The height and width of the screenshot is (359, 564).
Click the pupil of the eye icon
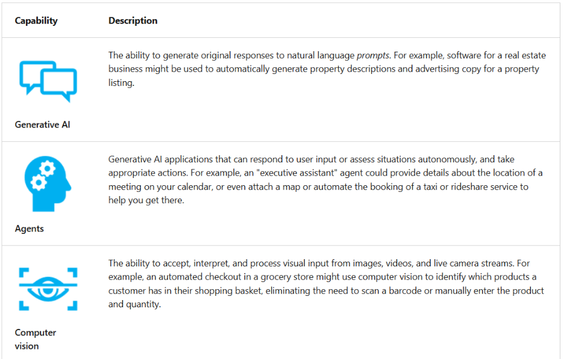click(48, 290)
